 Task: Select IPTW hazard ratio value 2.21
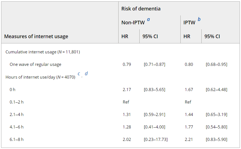point(189,139)
